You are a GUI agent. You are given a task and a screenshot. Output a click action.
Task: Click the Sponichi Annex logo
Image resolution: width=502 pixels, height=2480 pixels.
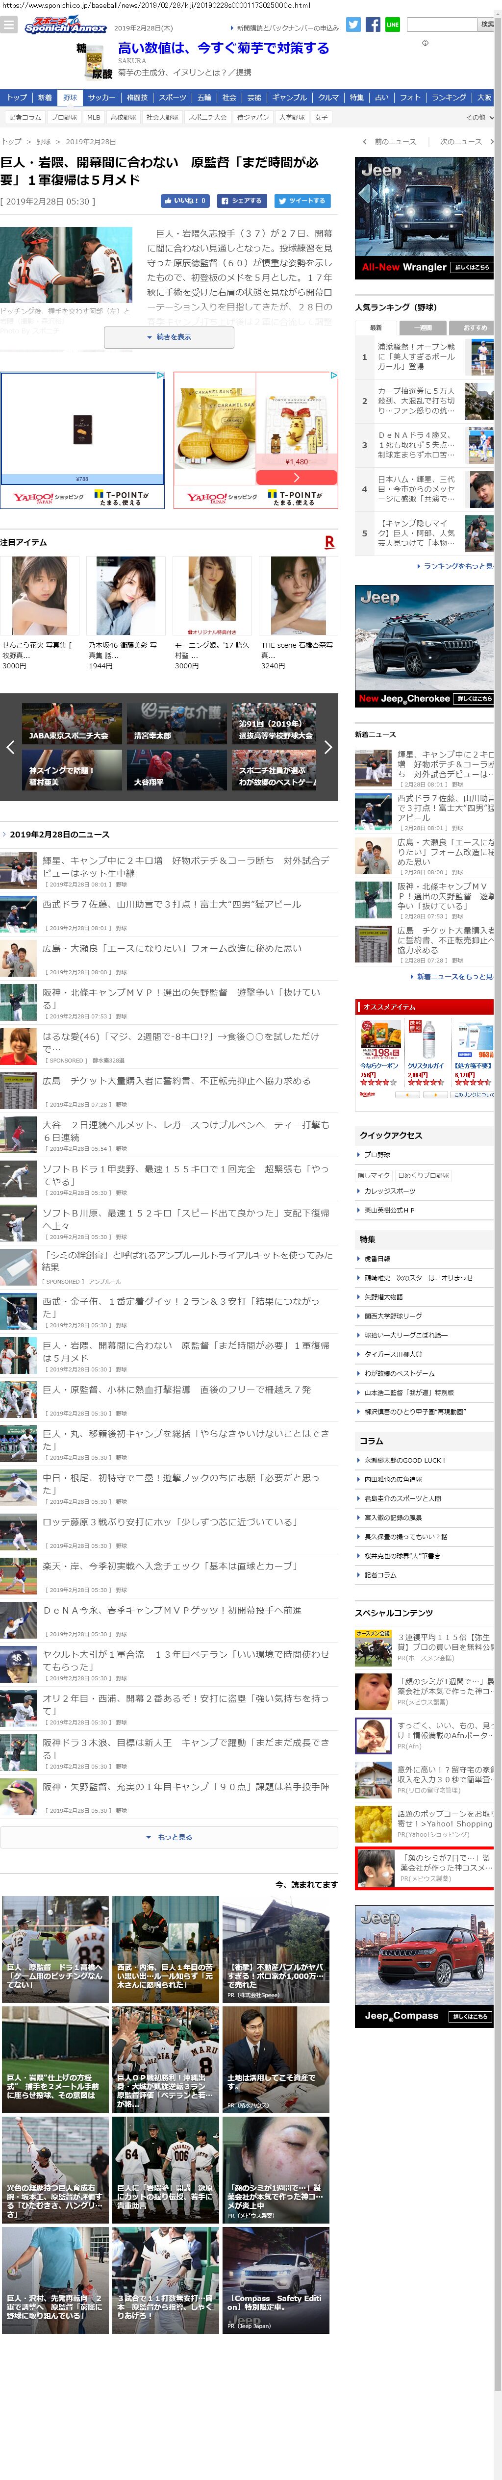pos(64,26)
